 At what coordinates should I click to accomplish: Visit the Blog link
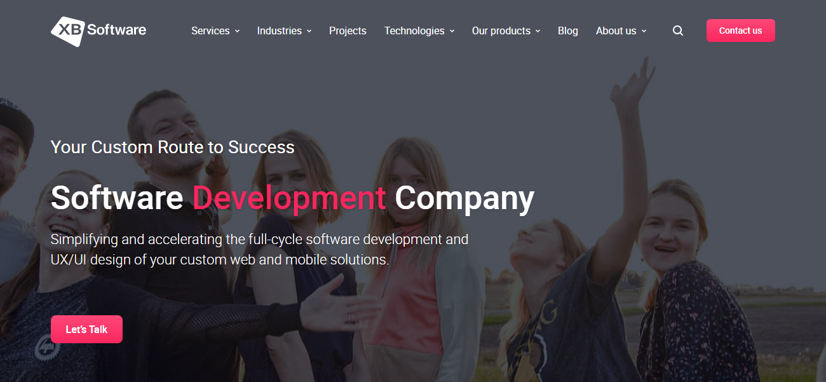(x=568, y=31)
